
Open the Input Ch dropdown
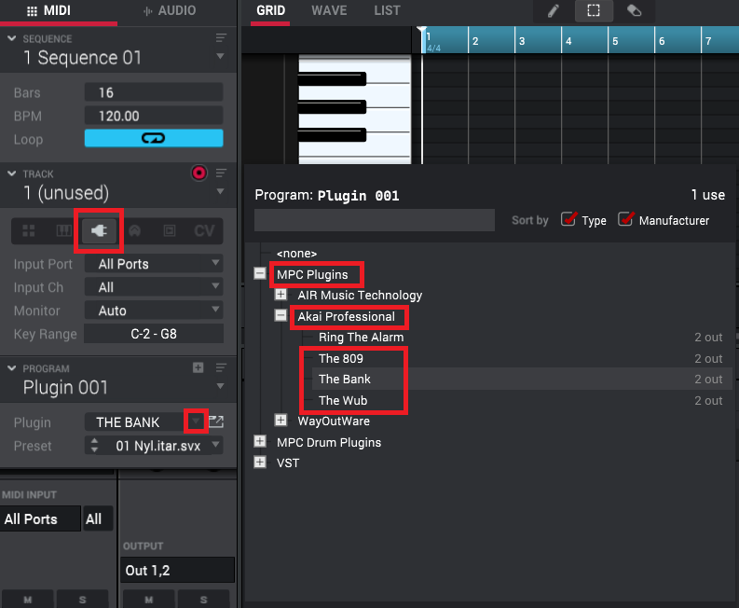click(154, 287)
